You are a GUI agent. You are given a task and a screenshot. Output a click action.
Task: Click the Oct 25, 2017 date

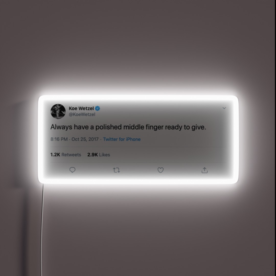pos(85,139)
